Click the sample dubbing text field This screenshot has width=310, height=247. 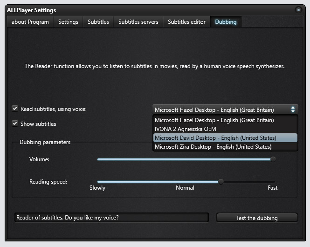112,218
